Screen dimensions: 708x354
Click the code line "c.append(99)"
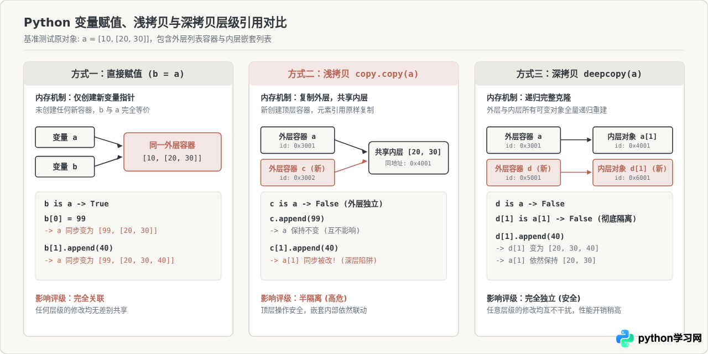[x=297, y=218]
